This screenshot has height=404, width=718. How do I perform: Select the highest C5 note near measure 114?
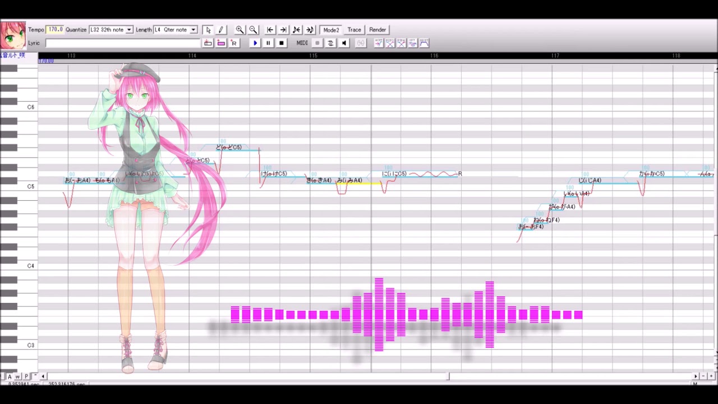coord(238,148)
